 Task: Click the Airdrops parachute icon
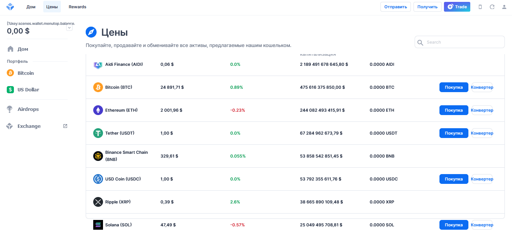[10, 109]
